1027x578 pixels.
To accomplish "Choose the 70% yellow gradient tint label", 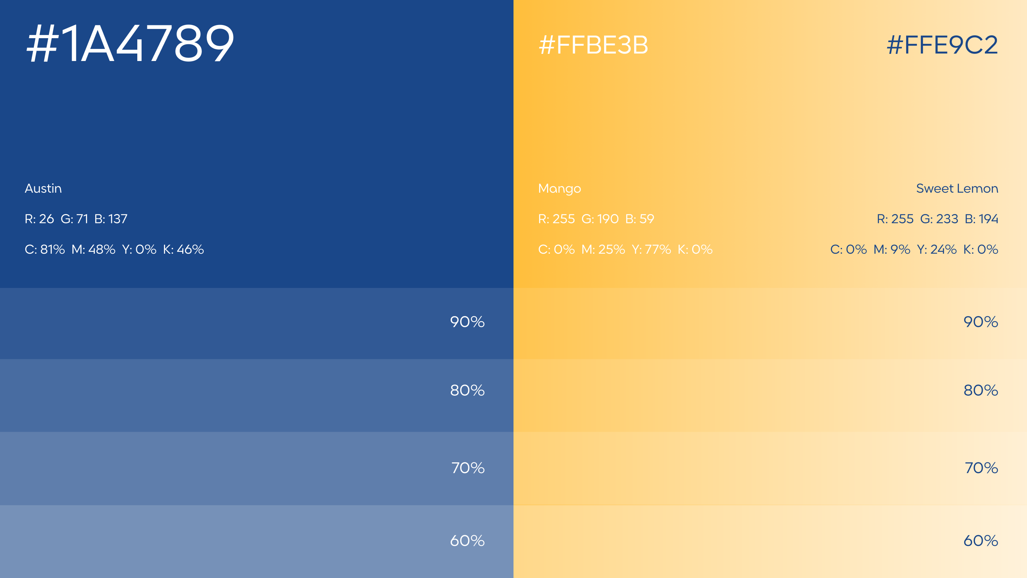I will click(x=982, y=468).
